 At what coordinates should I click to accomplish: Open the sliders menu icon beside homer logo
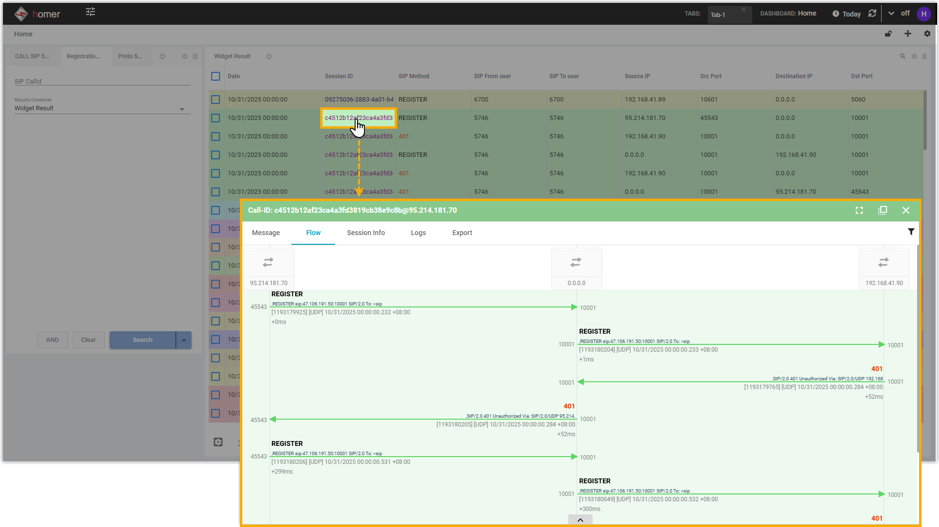pos(90,12)
